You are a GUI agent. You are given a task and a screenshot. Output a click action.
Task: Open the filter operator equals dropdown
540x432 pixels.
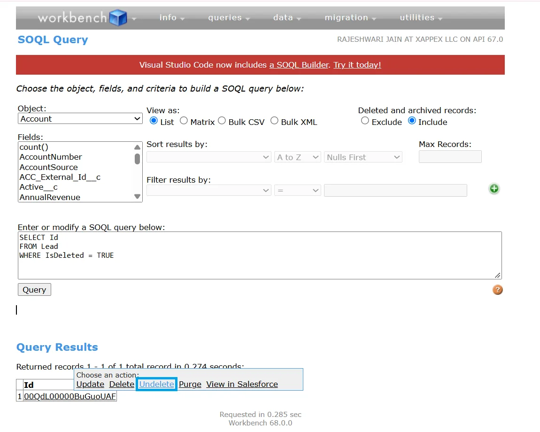[x=298, y=190]
